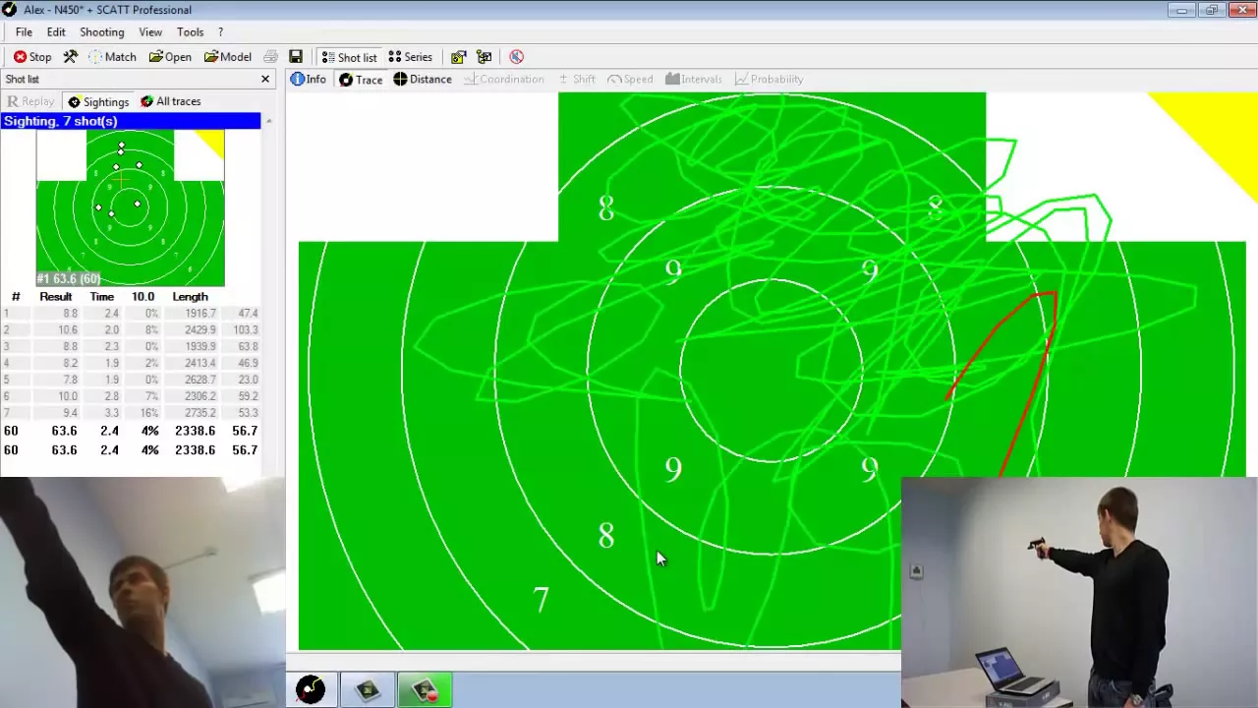Open the Edit menu
This screenshot has width=1258, height=708.
[56, 32]
